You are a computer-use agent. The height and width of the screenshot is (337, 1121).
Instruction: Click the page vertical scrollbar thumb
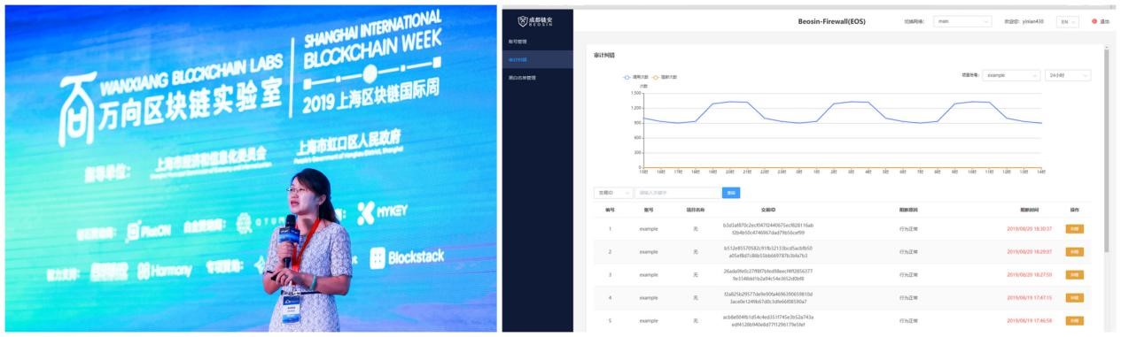pos(1106,150)
